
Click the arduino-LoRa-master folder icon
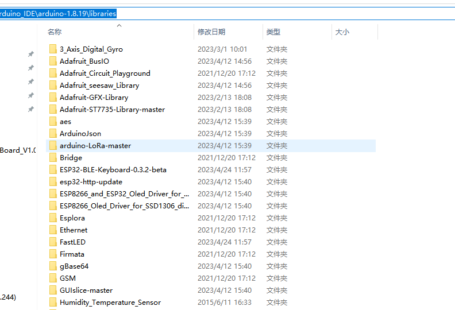(x=53, y=146)
